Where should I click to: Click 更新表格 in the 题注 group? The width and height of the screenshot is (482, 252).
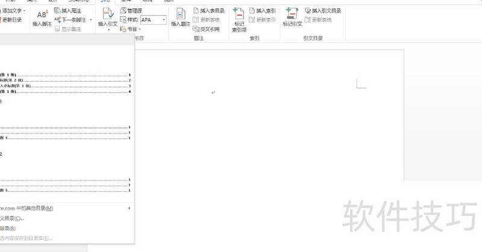click(x=206, y=20)
